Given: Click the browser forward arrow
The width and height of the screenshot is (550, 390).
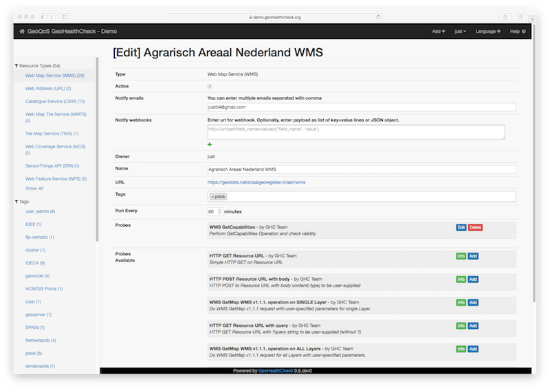Looking at the screenshot, I should point(52,16).
